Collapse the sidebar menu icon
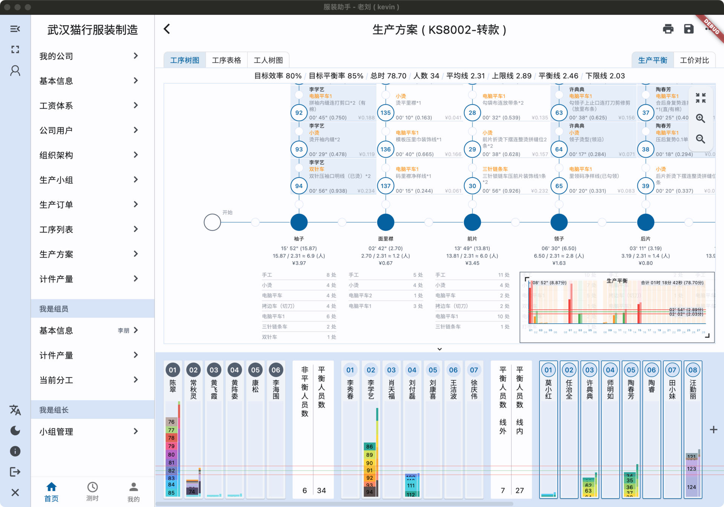Image resolution: width=724 pixels, height=507 pixels. click(x=15, y=29)
